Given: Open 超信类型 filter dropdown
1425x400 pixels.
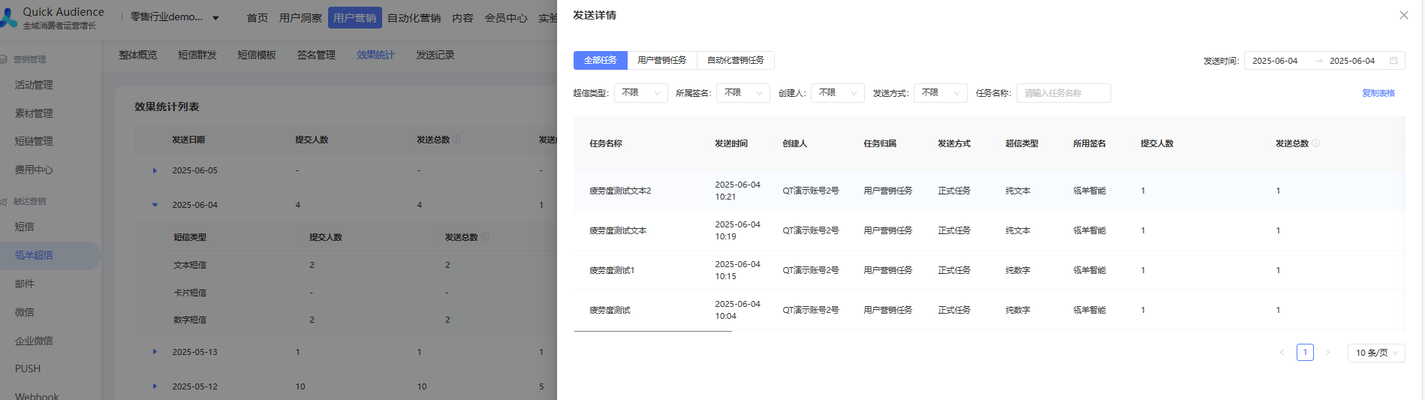Looking at the screenshot, I should 640,93.
